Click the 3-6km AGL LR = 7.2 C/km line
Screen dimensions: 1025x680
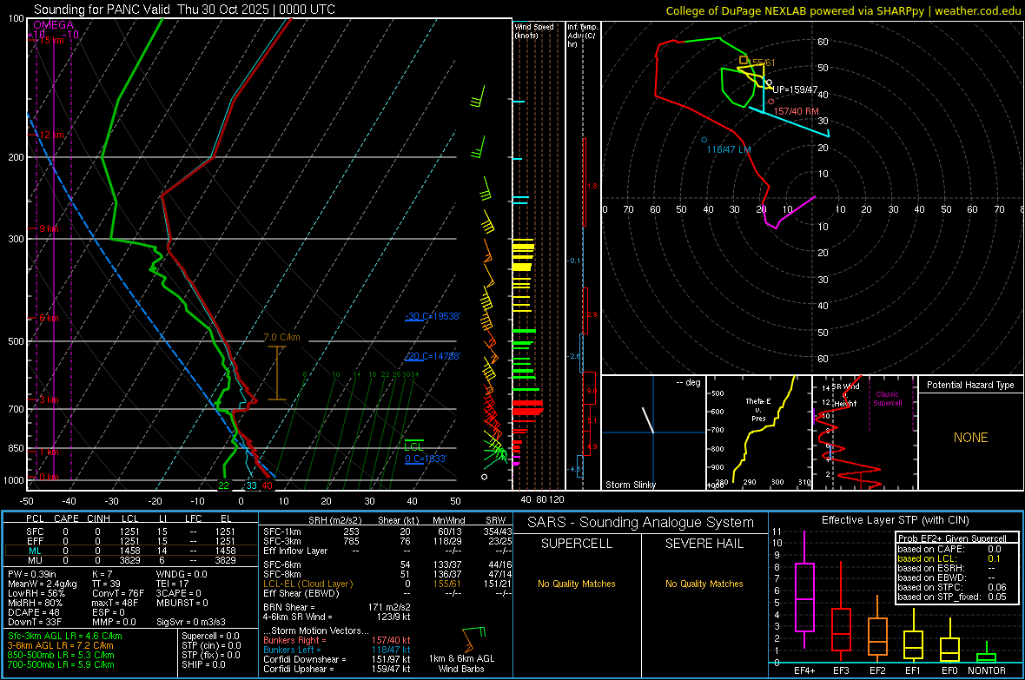click(x=60, y=645)
